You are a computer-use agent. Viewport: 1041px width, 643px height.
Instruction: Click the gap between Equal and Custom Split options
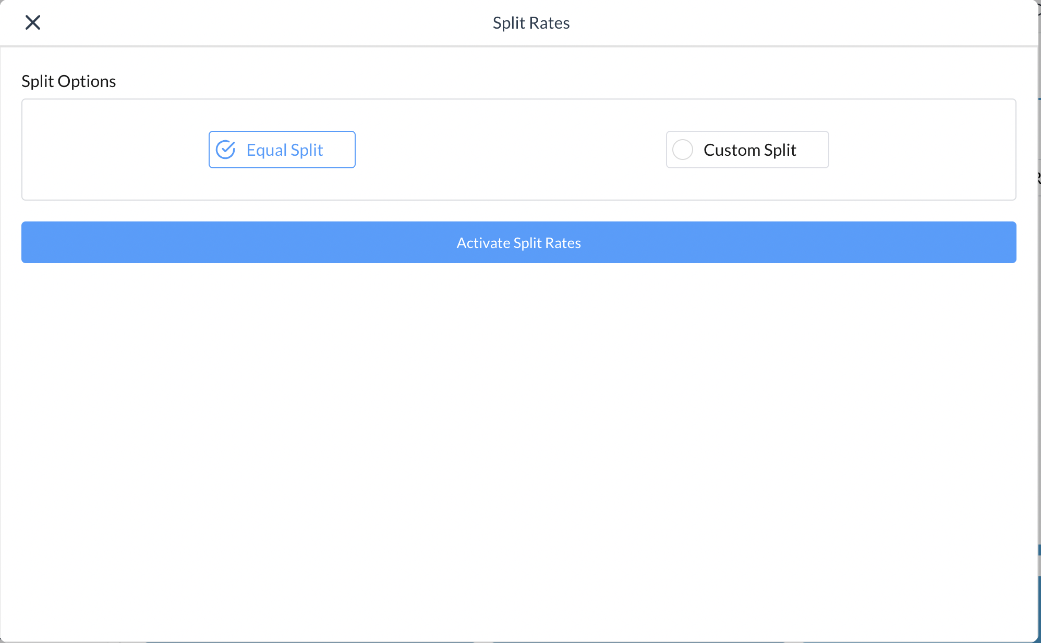511,150
